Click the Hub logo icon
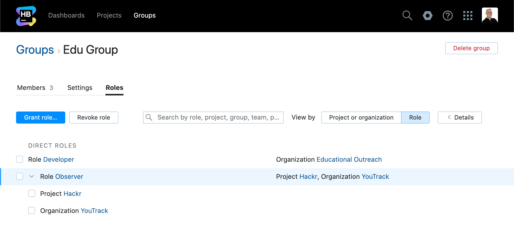This screenshot has width=514, height=226. pos(26,16)
